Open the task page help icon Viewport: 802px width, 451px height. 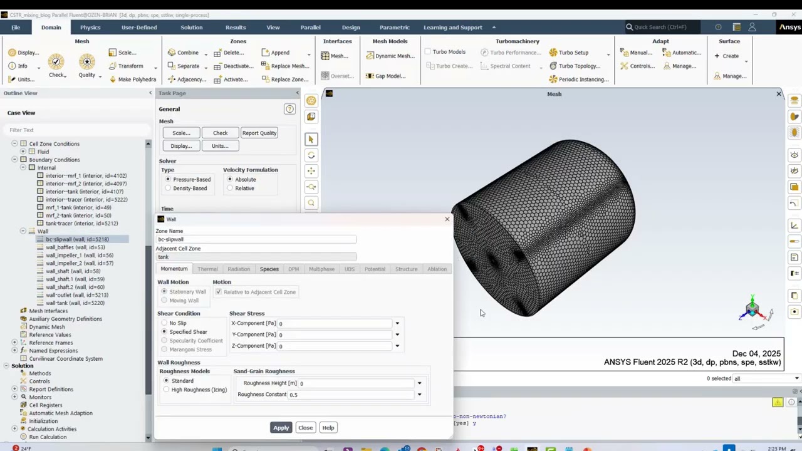coord(289,109)
